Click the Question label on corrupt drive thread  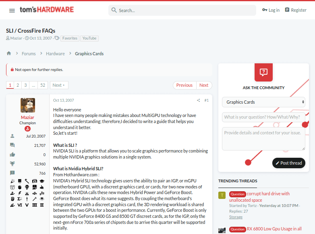[237, 194]
